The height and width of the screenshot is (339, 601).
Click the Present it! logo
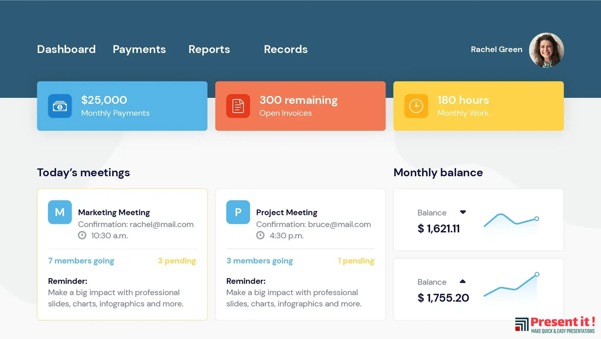pos(555,324)
